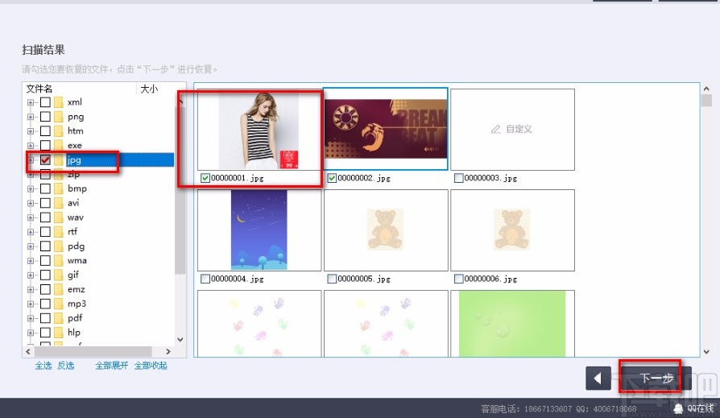
Task: Click 反选 to invert selection
Action: (x=66, y=366)
